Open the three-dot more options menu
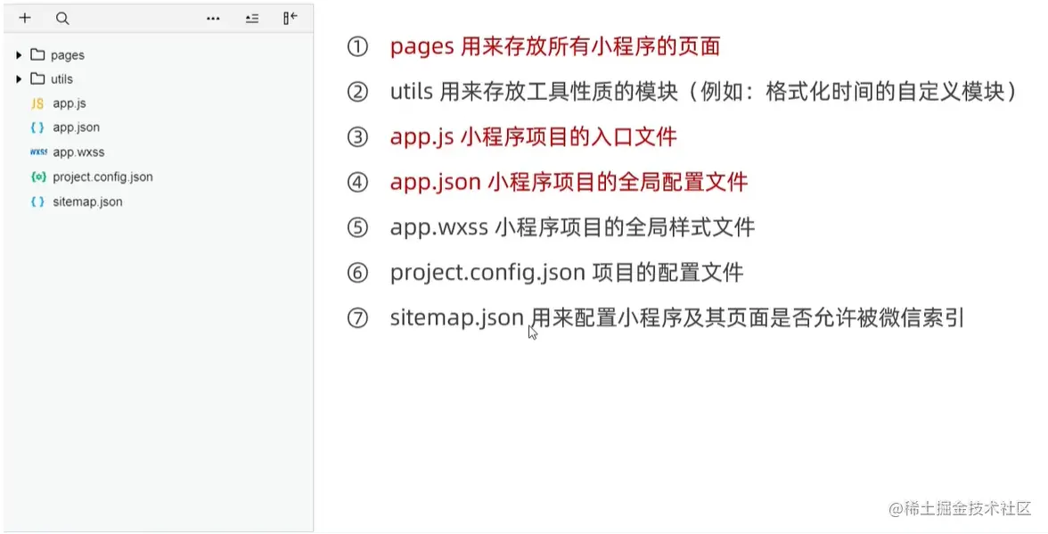1048x534 pixels. (213, 18)
